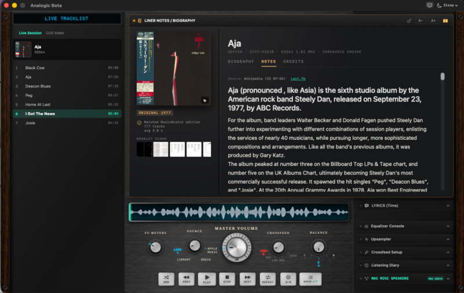Start playback with the PLAY button
This screenshot has width=464, height=293.
[x=207, y=279]
